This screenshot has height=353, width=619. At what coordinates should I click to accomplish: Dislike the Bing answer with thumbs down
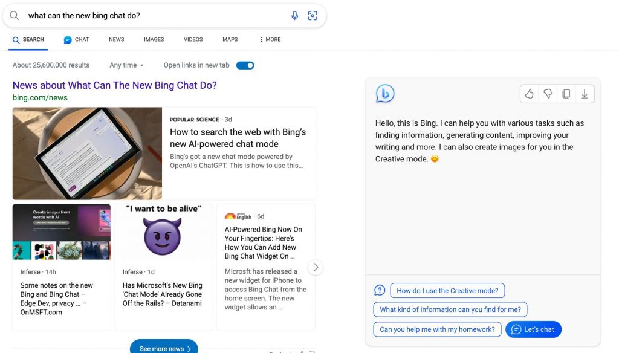coord(548,94)
